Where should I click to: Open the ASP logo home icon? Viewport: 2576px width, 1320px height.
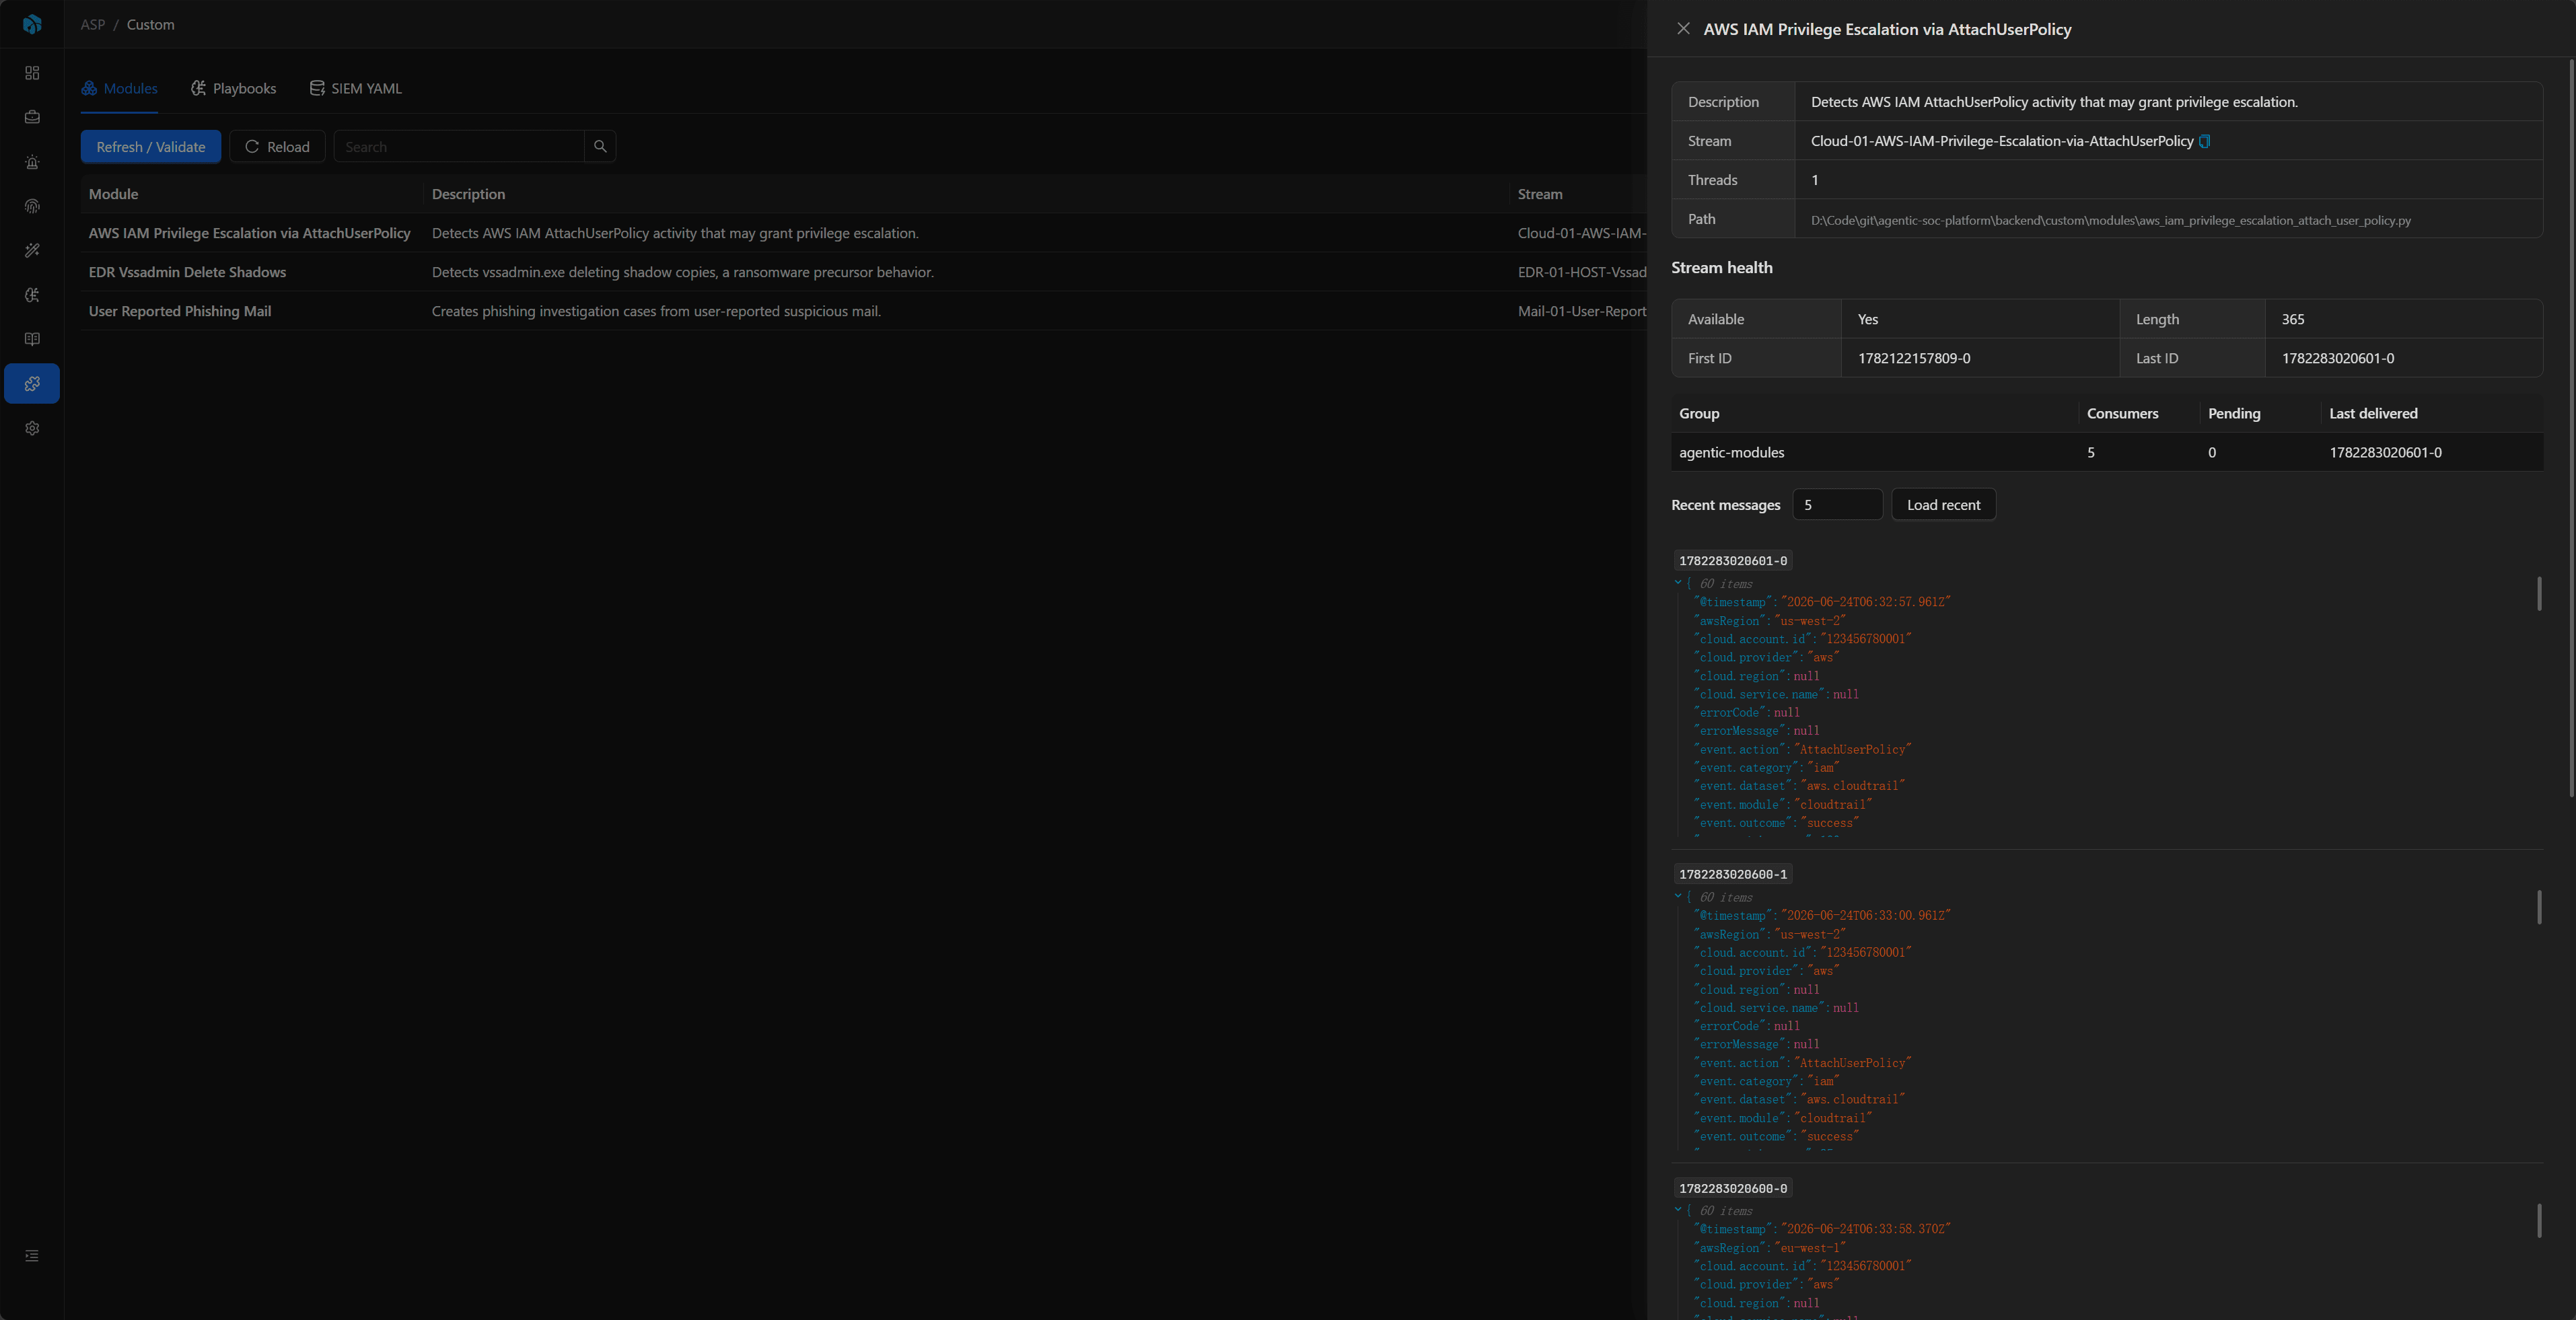[32, 24]
